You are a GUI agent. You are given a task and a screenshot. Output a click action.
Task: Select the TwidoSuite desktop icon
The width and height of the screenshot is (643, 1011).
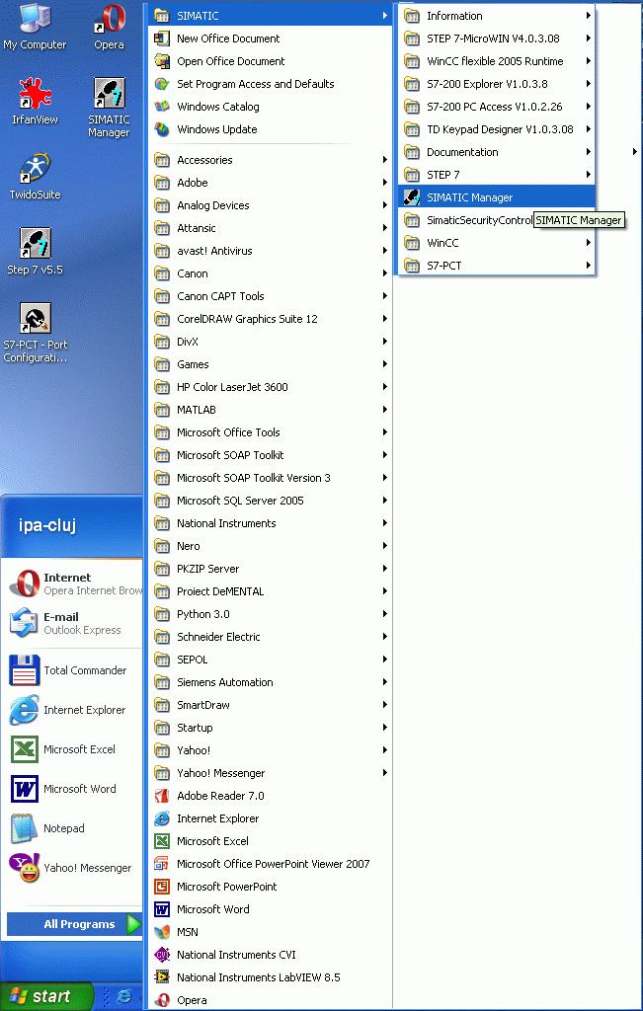pos(35,177)
